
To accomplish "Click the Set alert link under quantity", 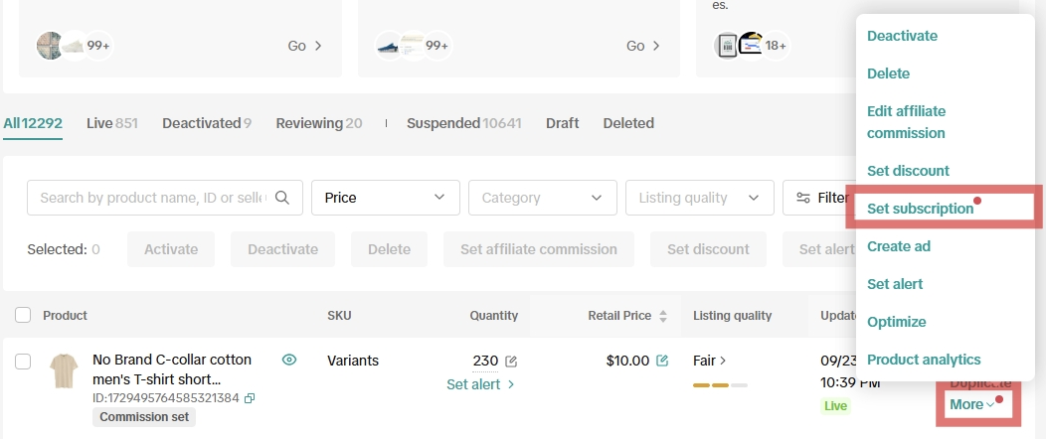I will 480,384.
